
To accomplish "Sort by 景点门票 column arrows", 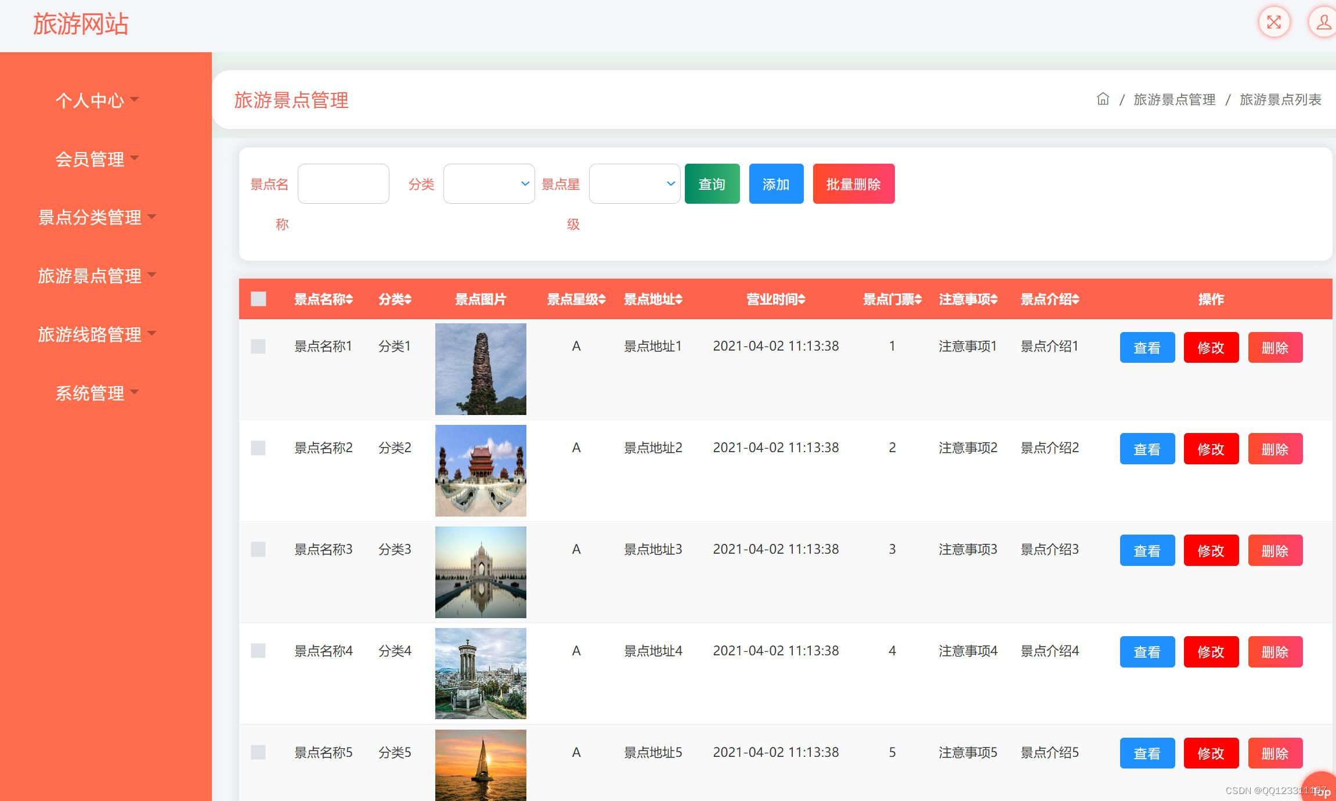I will point(918,300).
